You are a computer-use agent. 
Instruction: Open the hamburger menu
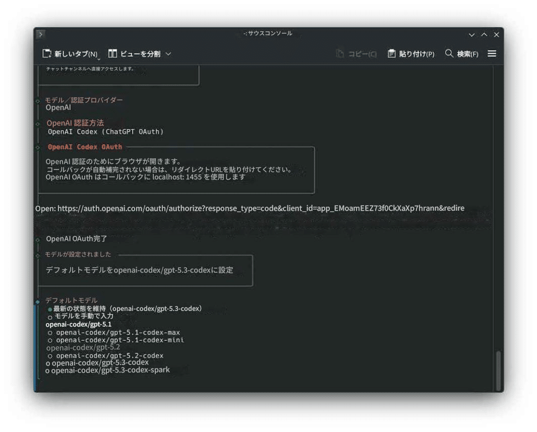[492, 53]
